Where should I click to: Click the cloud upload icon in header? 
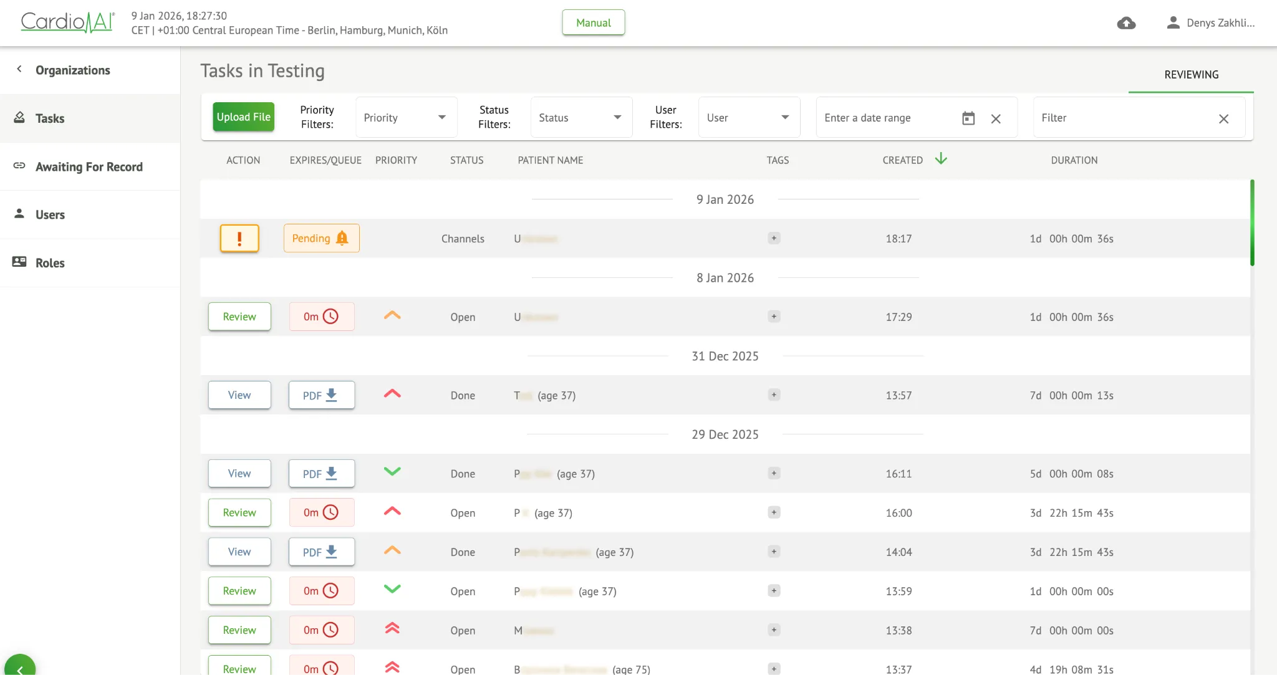[x=1126, y=23]
